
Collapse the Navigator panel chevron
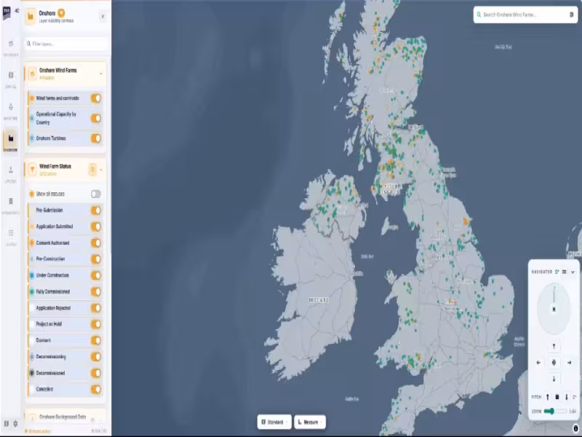pos(573,272)
